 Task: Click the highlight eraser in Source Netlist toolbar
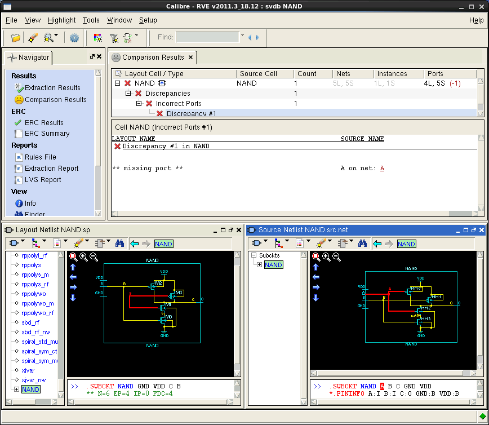tap(321, 243)
